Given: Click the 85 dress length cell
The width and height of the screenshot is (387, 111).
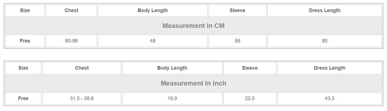Looking at the screenshot, I should [324, 41].
